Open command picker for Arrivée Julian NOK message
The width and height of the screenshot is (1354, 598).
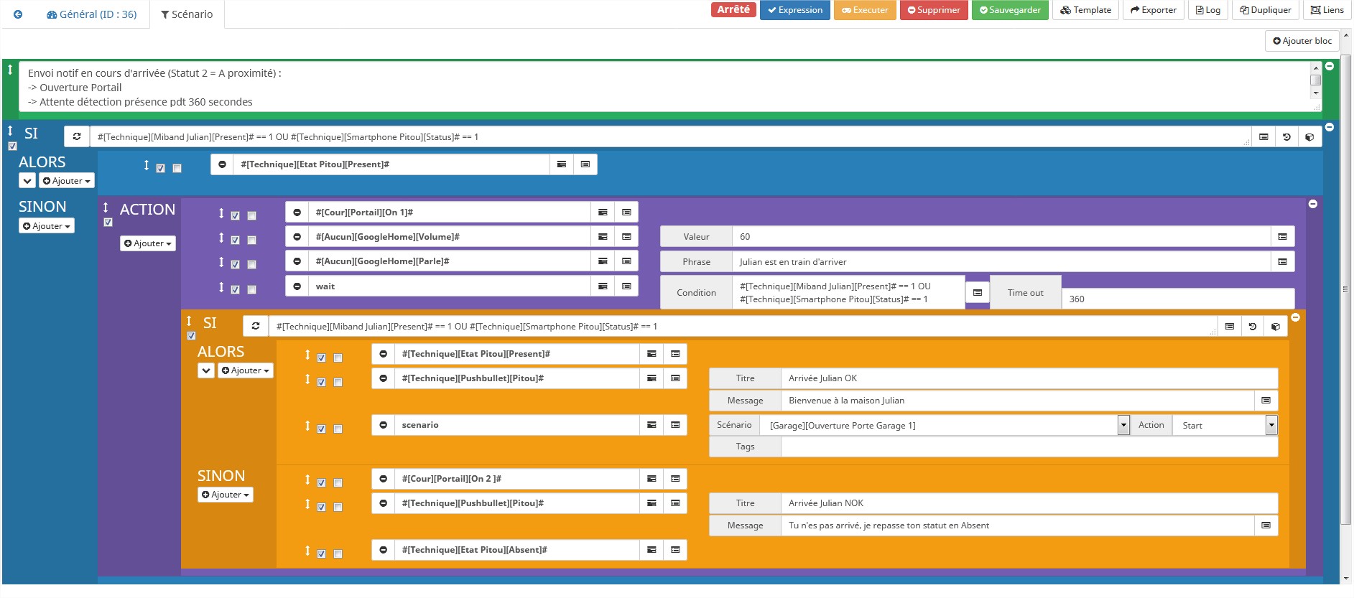[1266, 525]
